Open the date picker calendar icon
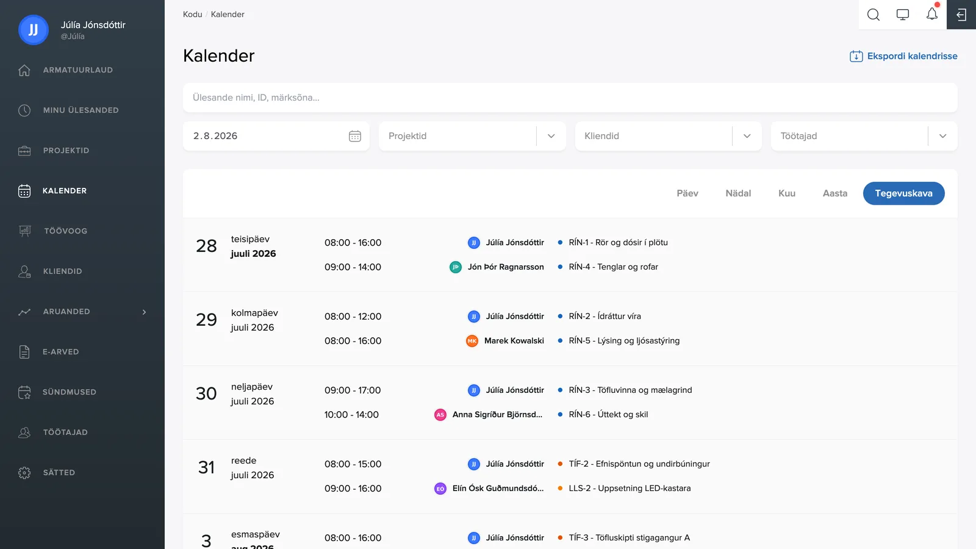Screen dimensions: 976x549 [355, 136]
